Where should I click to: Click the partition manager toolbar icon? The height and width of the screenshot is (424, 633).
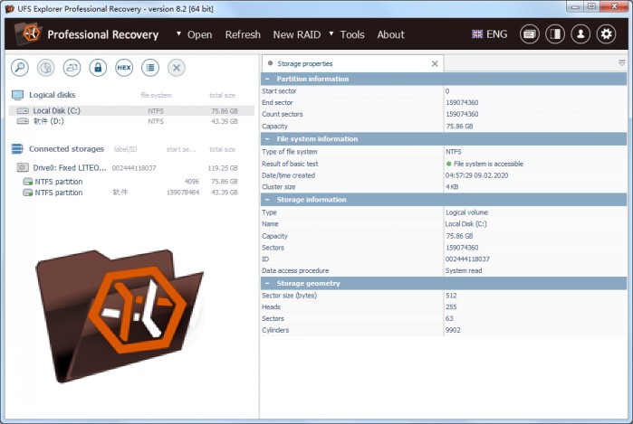(72, 67)
